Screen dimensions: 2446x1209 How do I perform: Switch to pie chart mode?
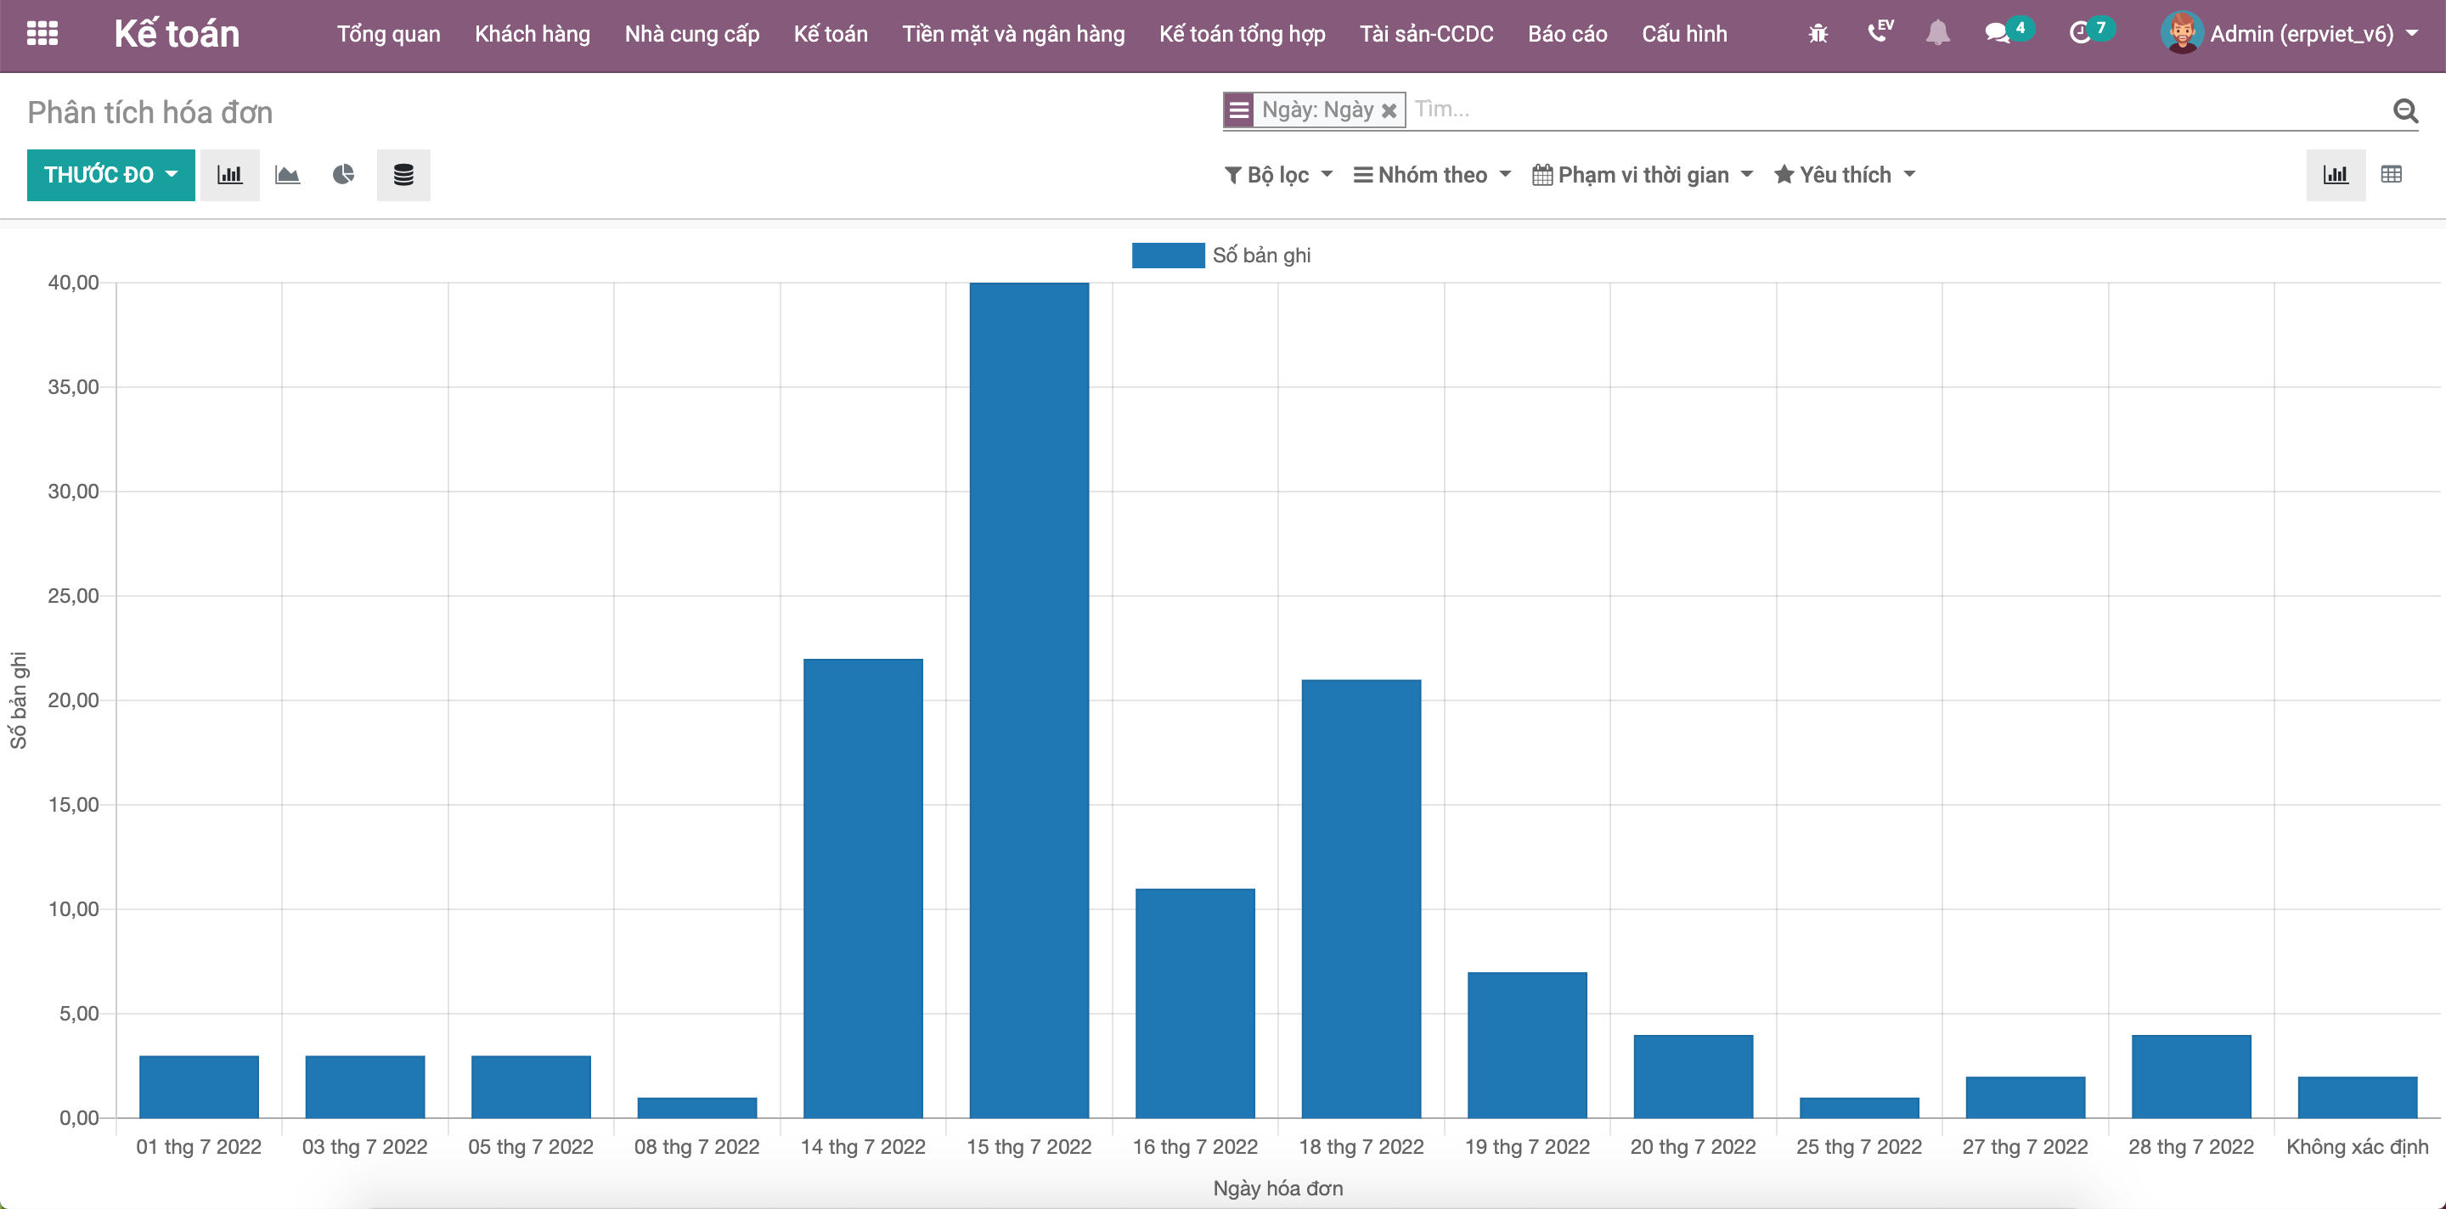click(344, 175)
